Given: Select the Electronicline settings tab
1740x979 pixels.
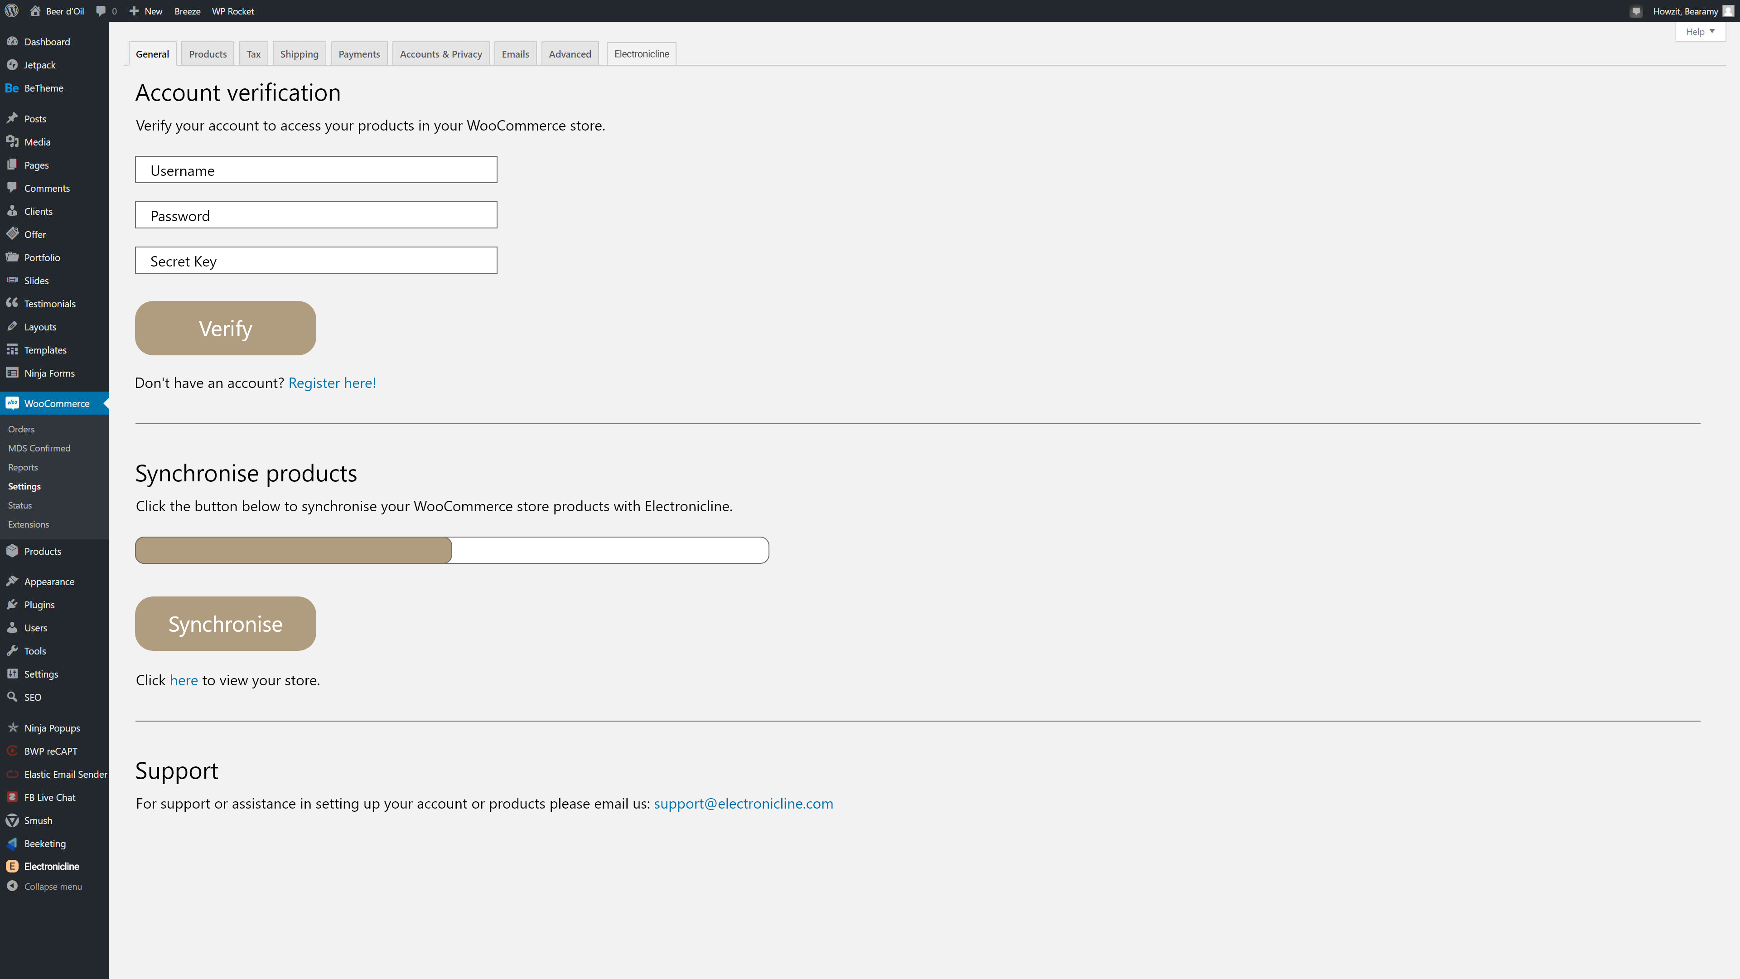Looking at the screenshot, I should [642, 54].
